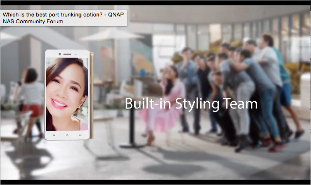Click the selfie photo on phone screen
Image resolution: width=311 pixels, height=185 pixels.
[x=67, y=94]
